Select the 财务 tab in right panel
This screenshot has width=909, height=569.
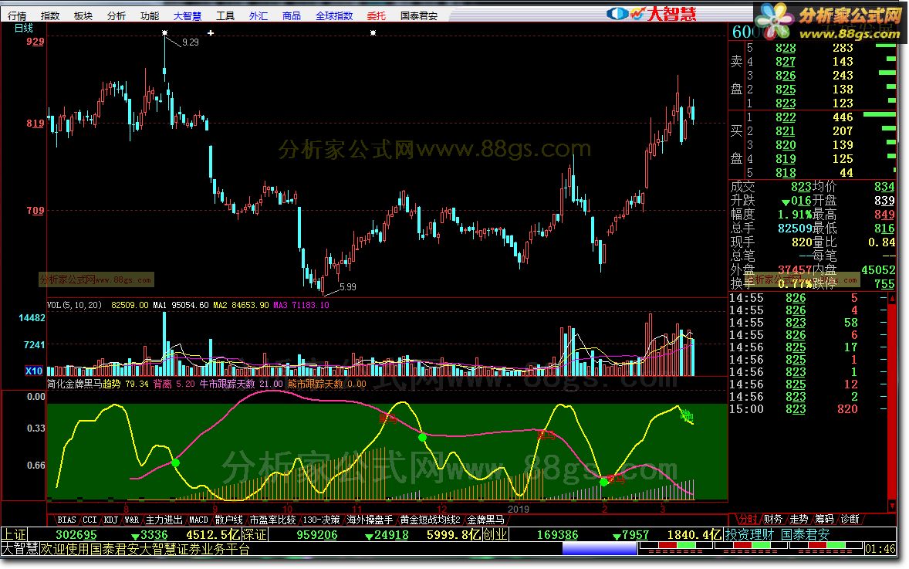coord(772,519)
